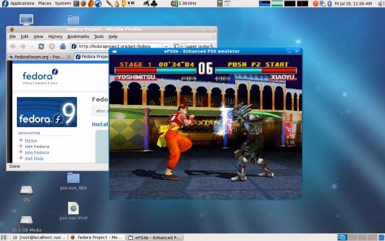The width and height of the screenshot is (385, 241).
Task: Switch to root@localhost terminal taskbar button
Action: [x=39, y=237]
